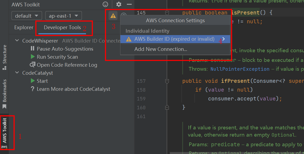The width and height of the screenshot is (304, 154).
Task: Collapse the CodeCatalyst tree node
Action: [17, 73]
